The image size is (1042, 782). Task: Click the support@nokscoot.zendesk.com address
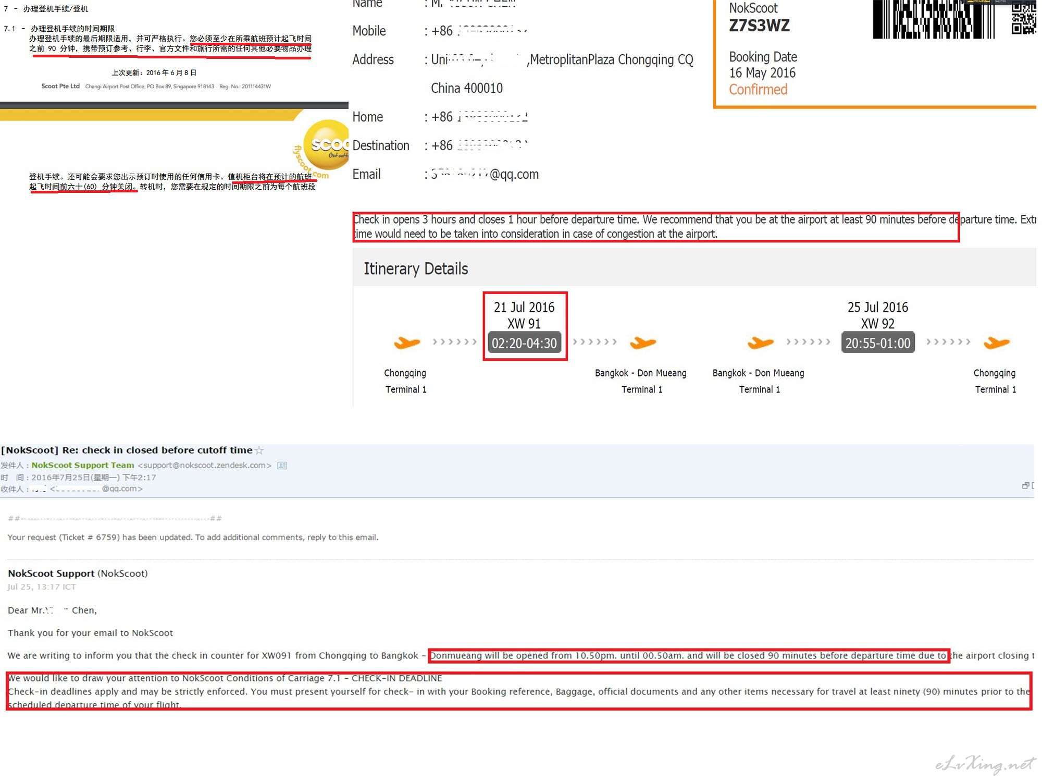204,465
